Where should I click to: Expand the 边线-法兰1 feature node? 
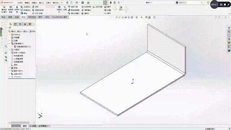tap(10, 74)
